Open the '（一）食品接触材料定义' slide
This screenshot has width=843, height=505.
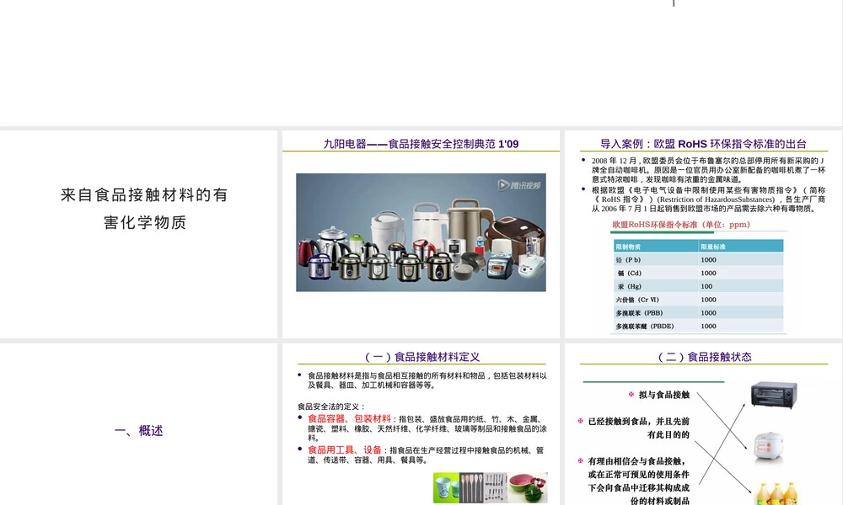coord(421,424)
